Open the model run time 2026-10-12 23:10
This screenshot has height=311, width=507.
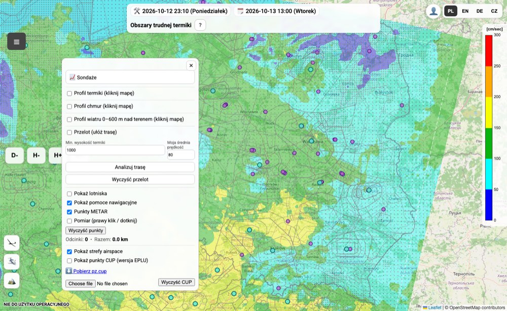[x=180, y=11]
